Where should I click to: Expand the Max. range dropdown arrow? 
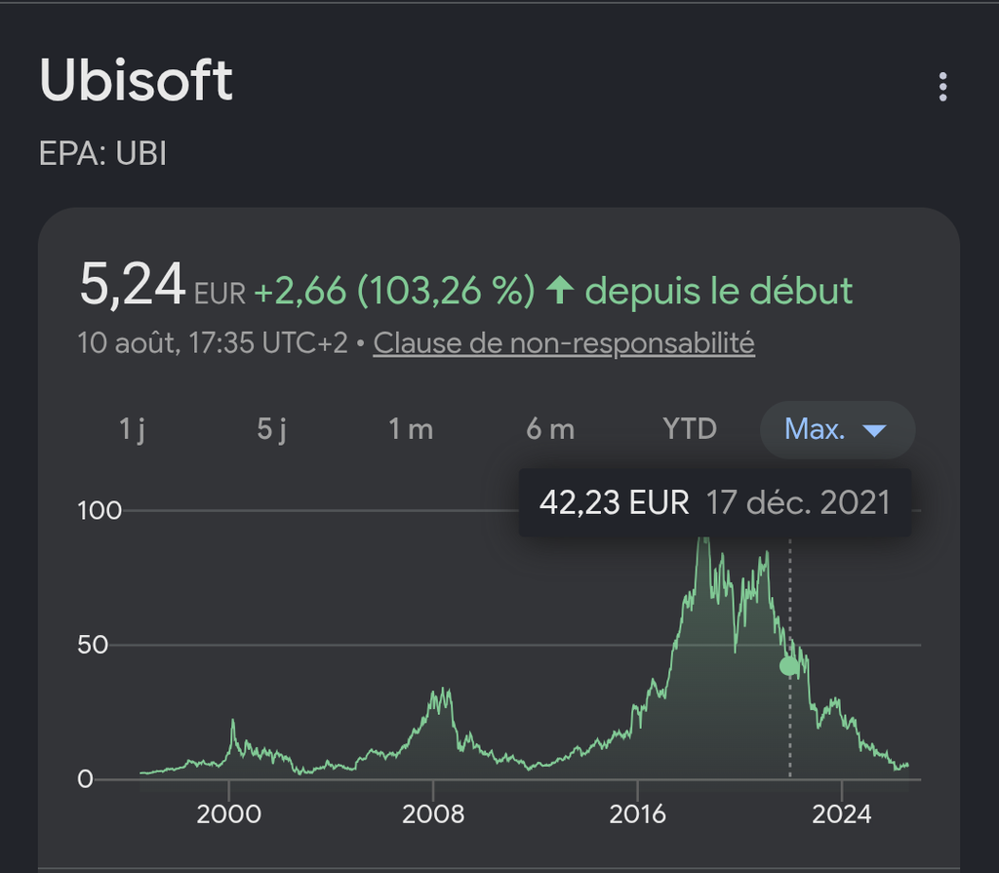coord(874,431)
